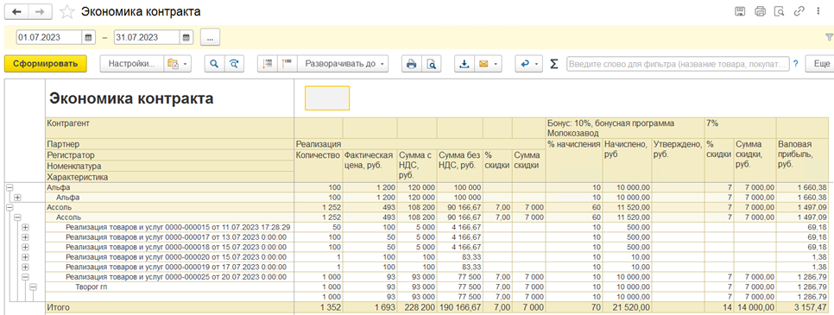This screenshot has width=834, height=315.
Task: Collapse all groups toolbar icon
Action: 268,63
